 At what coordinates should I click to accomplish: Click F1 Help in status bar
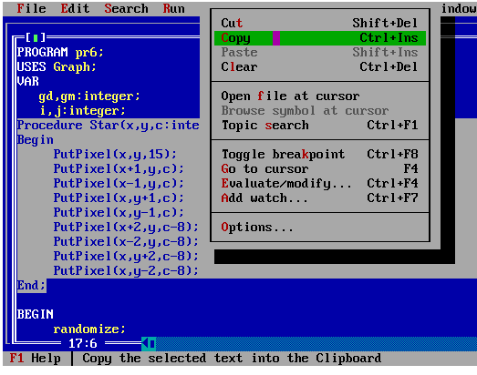35,359
